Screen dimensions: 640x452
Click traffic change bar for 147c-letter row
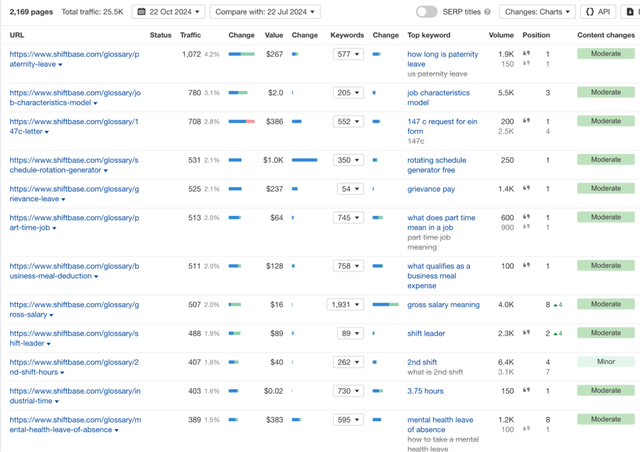tap(242, 122)
